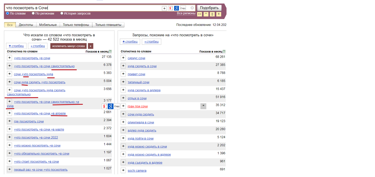
Task: Open the '+что стоит посмотреть +в сочи' link
Action: pos(37,161)
